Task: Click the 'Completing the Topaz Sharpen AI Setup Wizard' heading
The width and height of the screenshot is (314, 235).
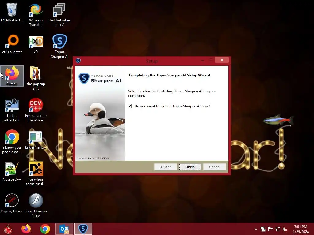Action: click(169, 75)
